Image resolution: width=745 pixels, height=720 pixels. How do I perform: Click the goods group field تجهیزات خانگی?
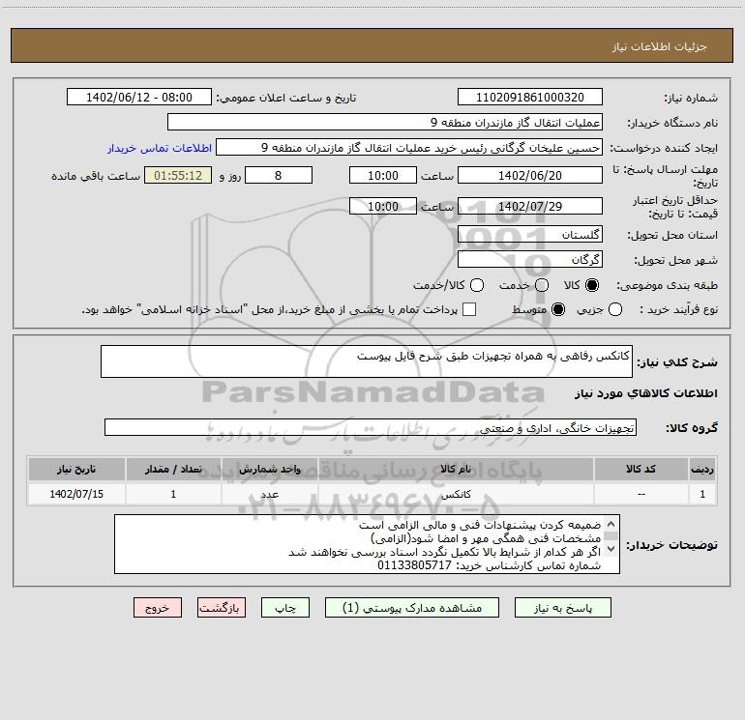click(x=371, y=427)
